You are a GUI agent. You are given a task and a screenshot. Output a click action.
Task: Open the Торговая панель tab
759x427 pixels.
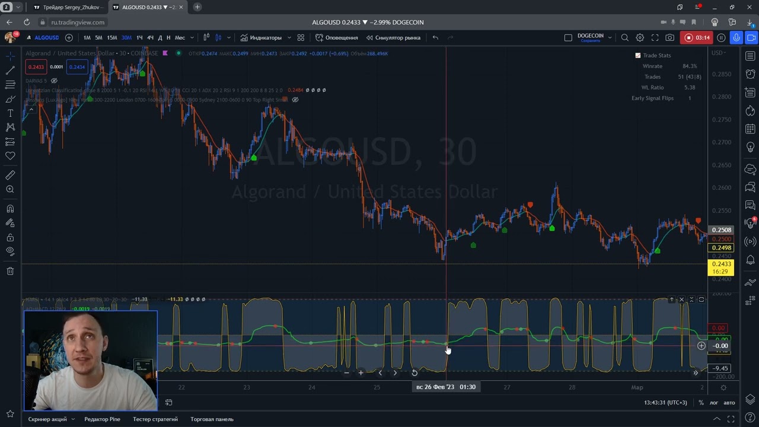212,419
